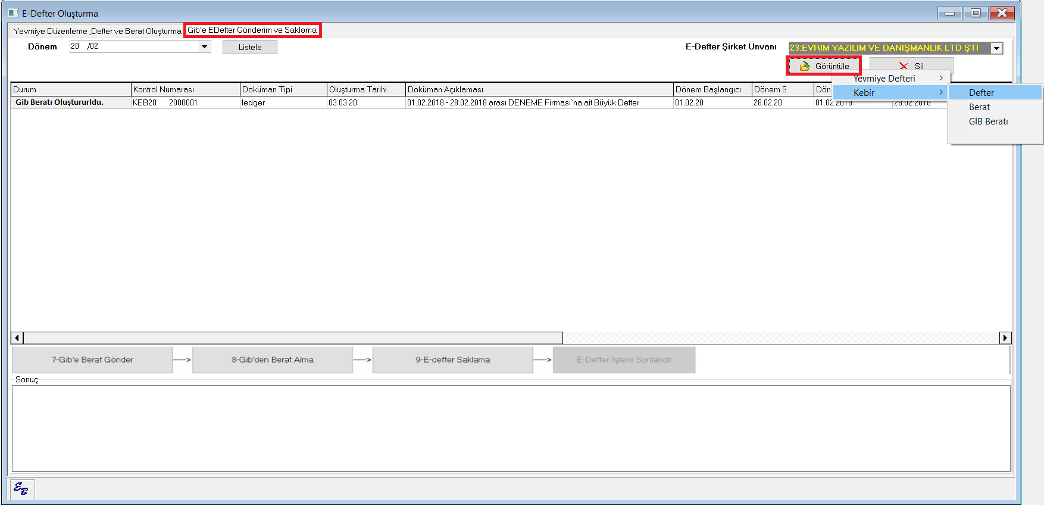Click the Durum column header
Image resolution: width=1044 pixels, height=505 pixels.
(71, 89)
